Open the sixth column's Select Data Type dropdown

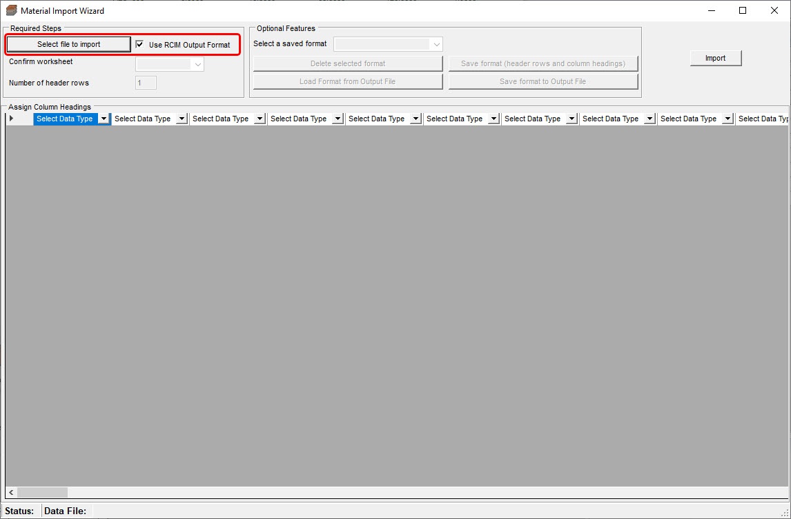tap(494, 118)
